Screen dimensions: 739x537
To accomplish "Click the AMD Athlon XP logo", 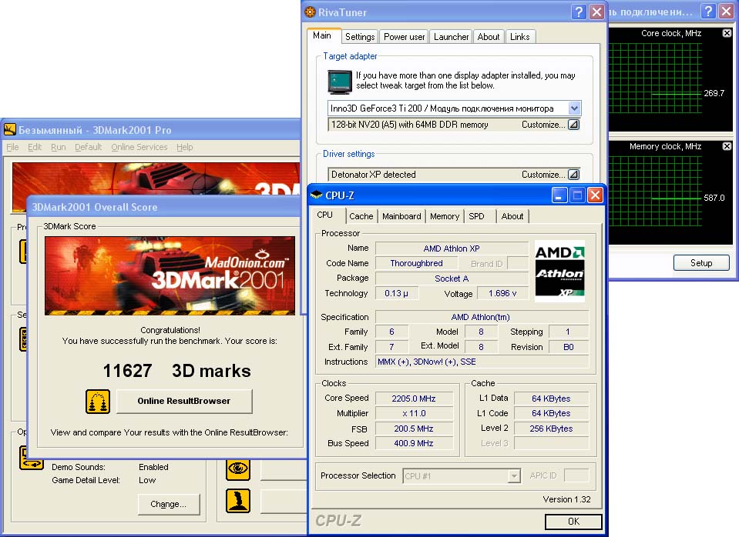I will tap(560, 271).
